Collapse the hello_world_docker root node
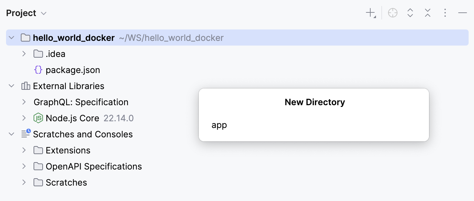This screenshot has height=201, width=474. (x=11, y=38)
